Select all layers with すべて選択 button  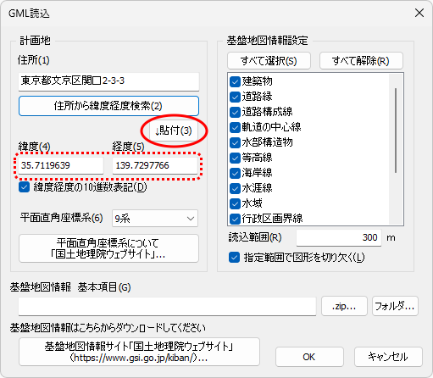point(269,61)
